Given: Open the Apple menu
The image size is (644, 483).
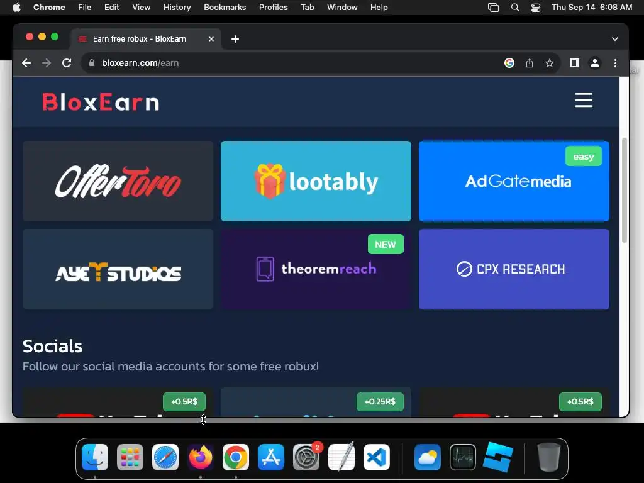Looking at the screenshot, I should tap(16, 8).
